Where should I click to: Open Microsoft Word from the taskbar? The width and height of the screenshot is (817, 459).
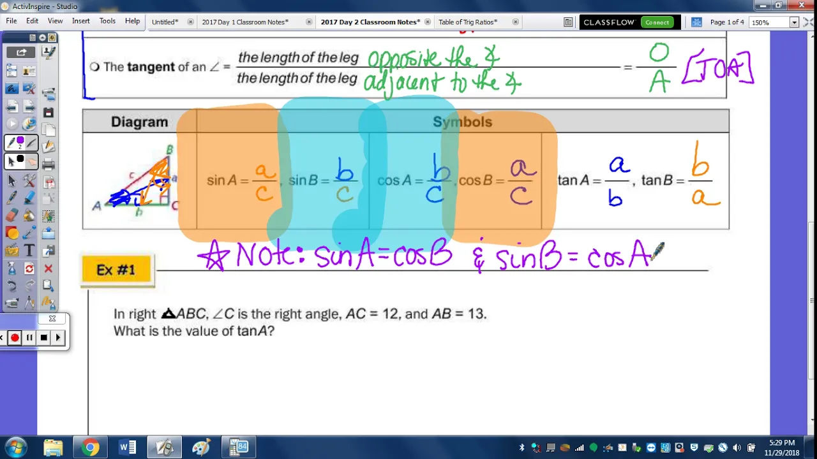point(128,448)
